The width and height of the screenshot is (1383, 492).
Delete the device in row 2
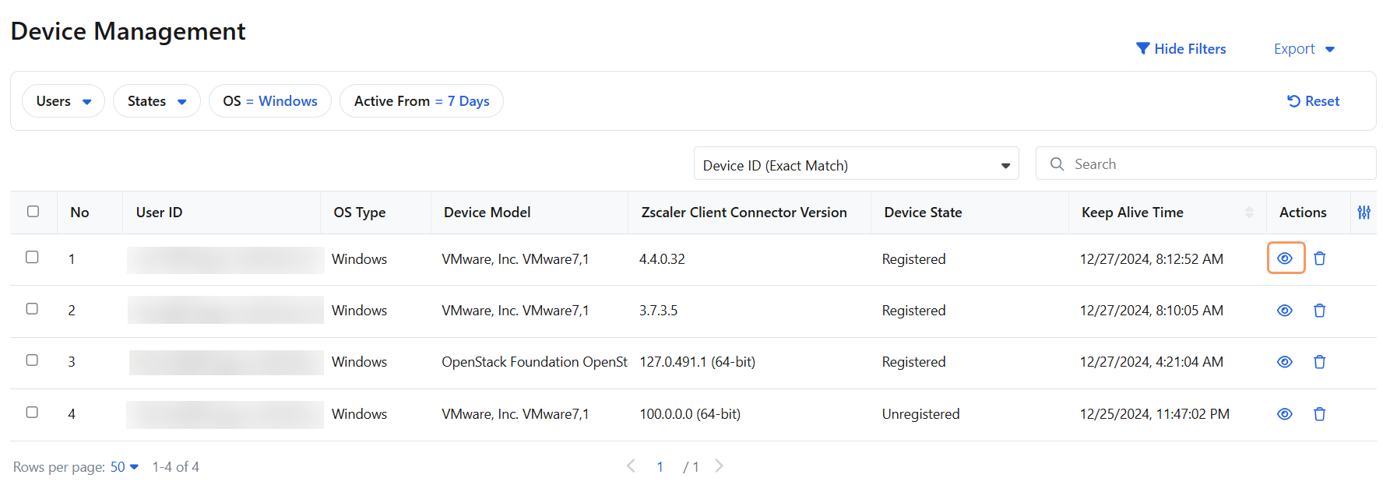point(1319,311)
